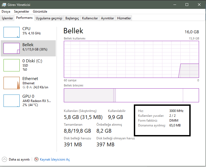
Task: Select the GPU 0 graph thumbnail
Action: pyautogui.click(x=12, y=100)
